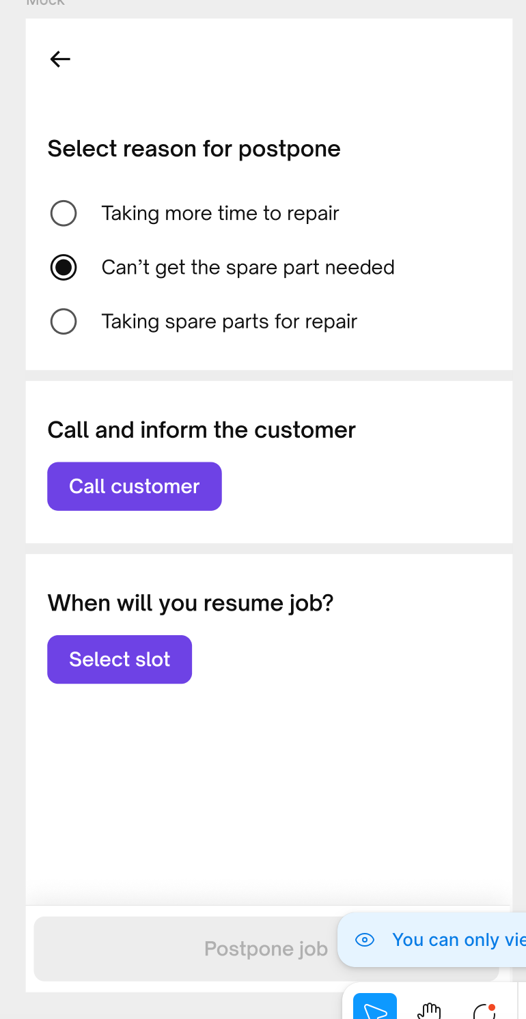Click the 'When will you resume job?' heading
Viewport: 526px width, 1019px height.
click(191, 603)
